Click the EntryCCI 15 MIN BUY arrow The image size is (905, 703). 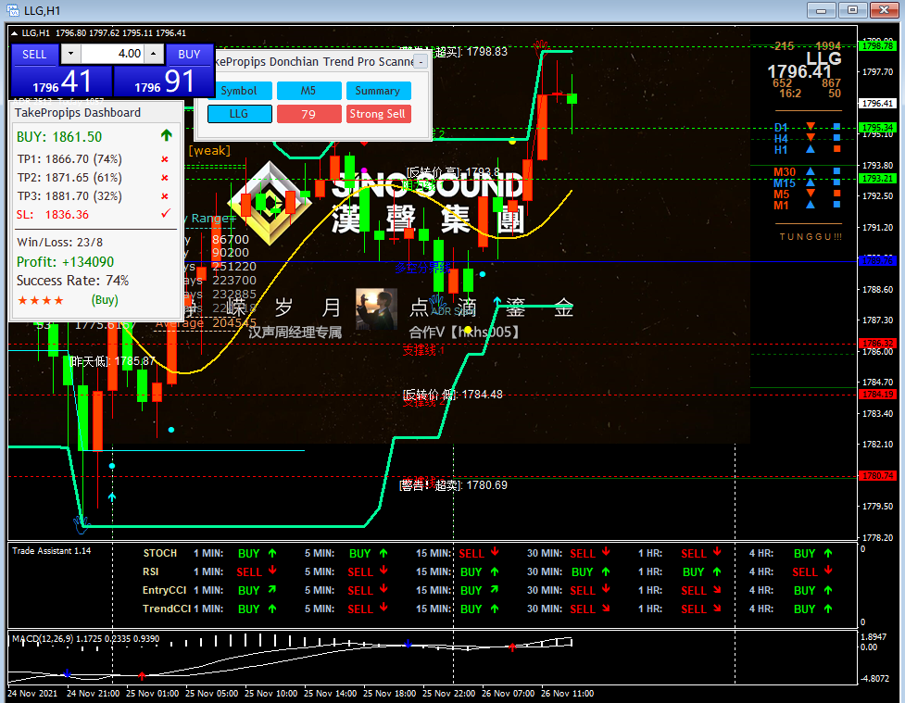coord(495,589)
